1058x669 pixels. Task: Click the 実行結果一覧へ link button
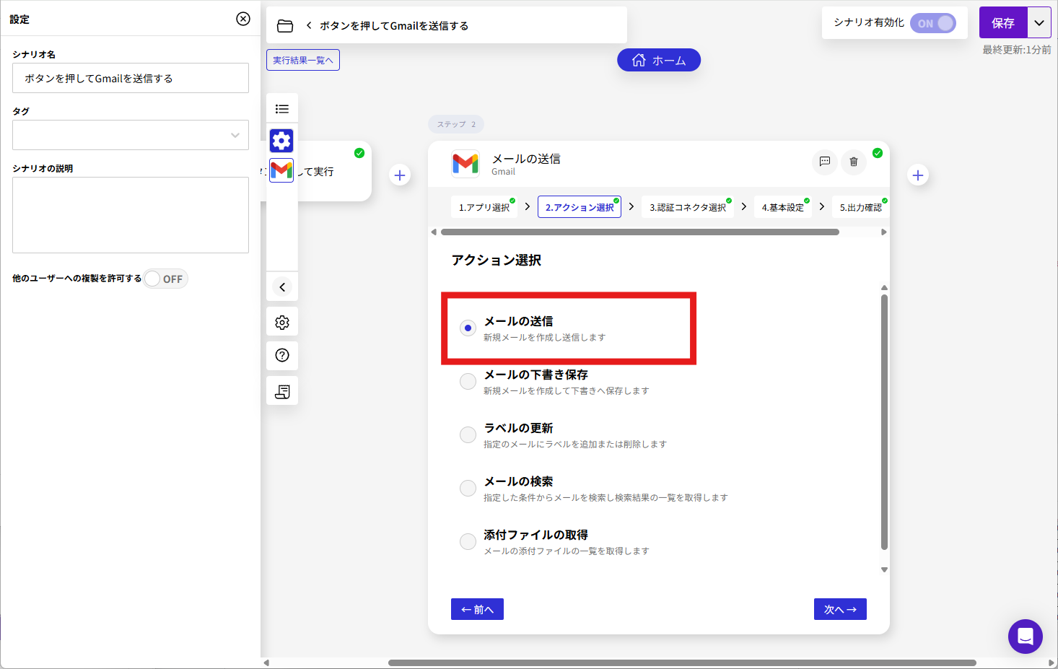(303, 60)
